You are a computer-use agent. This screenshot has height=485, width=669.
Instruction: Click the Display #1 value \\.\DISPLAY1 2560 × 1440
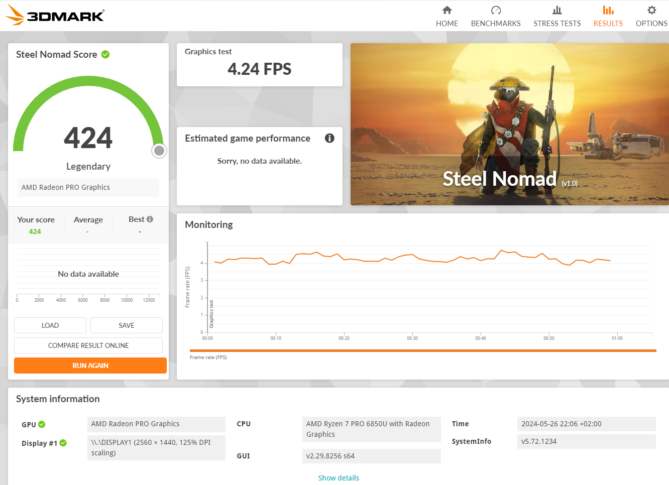pyautogui.click(x=156, y=447)
